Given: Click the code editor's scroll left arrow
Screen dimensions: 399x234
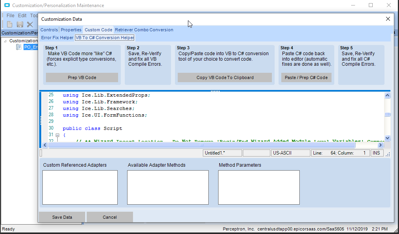Looking at the screenshot, I should pos(45,145).
